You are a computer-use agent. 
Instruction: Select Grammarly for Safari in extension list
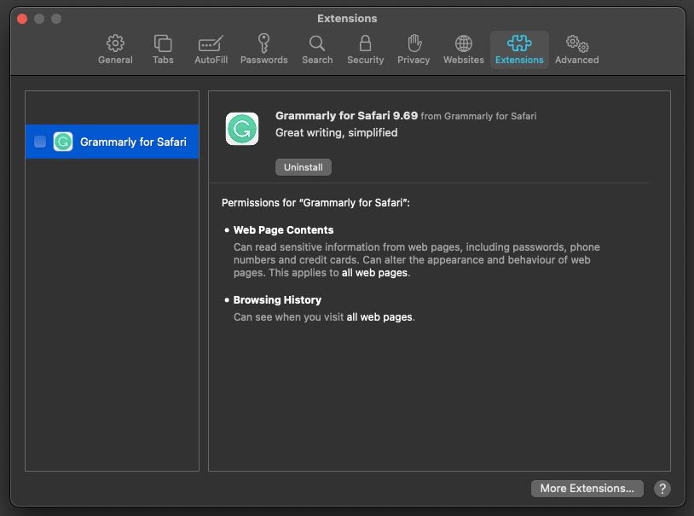click(x=112, y=142)
